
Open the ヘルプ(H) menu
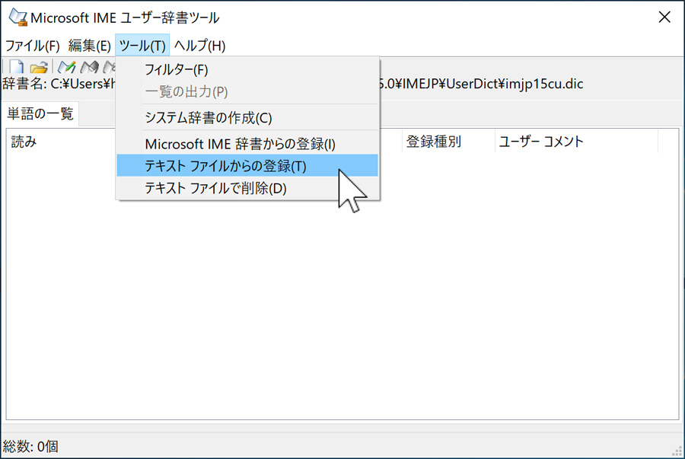coord(199,46)
